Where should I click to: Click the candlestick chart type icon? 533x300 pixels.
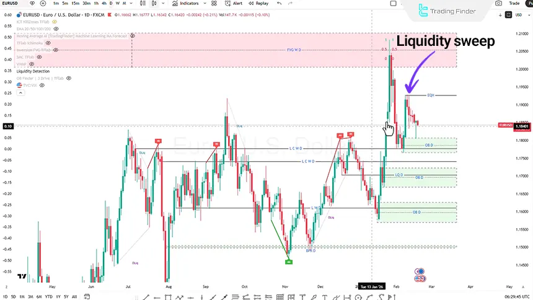click(x=154, y=3)
